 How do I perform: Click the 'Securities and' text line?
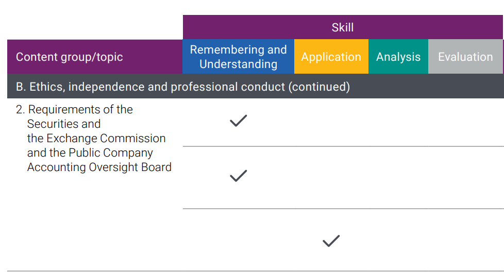coord(64,124)
